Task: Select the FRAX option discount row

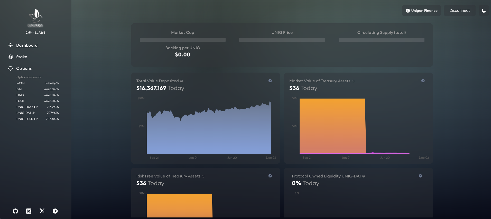Action: (38, 95)
